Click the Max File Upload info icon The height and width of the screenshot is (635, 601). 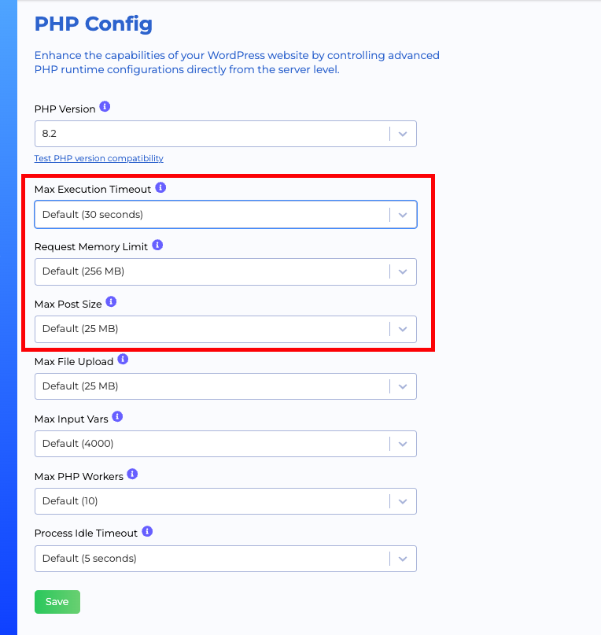123,360
